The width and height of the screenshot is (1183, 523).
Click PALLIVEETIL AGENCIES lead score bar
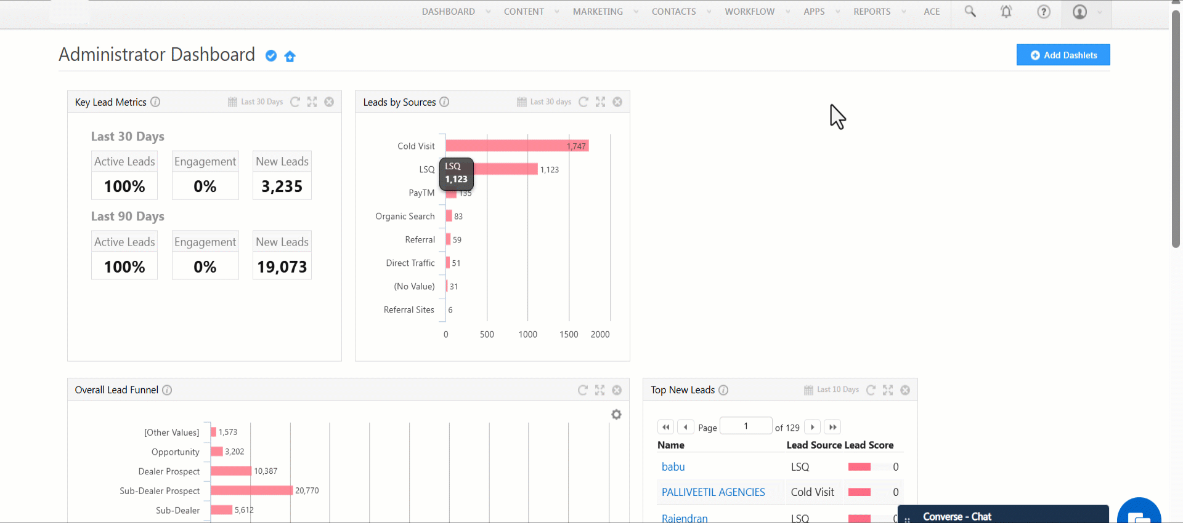(860, 492)
